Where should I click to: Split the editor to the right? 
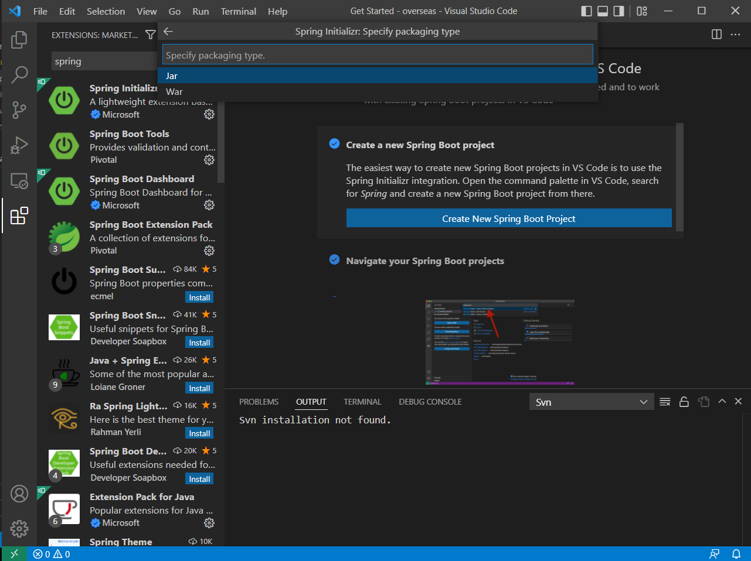tap(716, 35)
